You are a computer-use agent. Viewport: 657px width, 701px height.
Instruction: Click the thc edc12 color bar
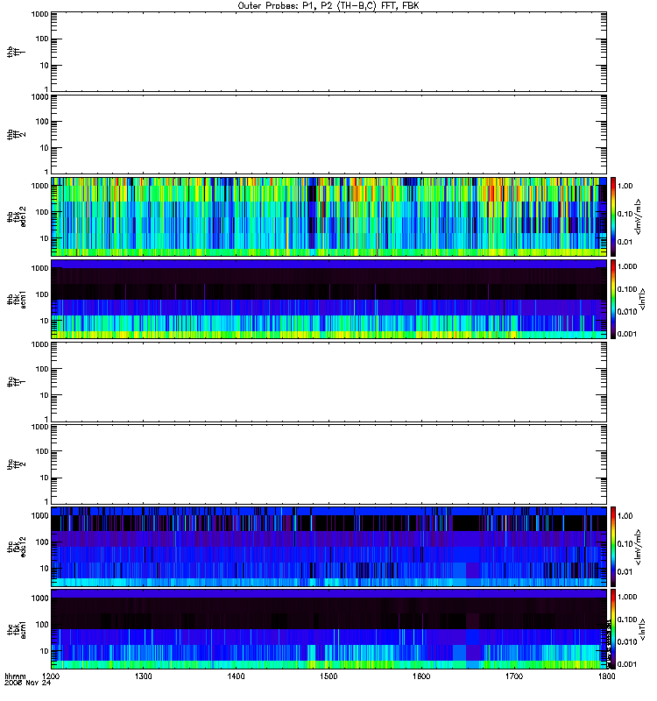pyautogui.click(x=613, y=546)
